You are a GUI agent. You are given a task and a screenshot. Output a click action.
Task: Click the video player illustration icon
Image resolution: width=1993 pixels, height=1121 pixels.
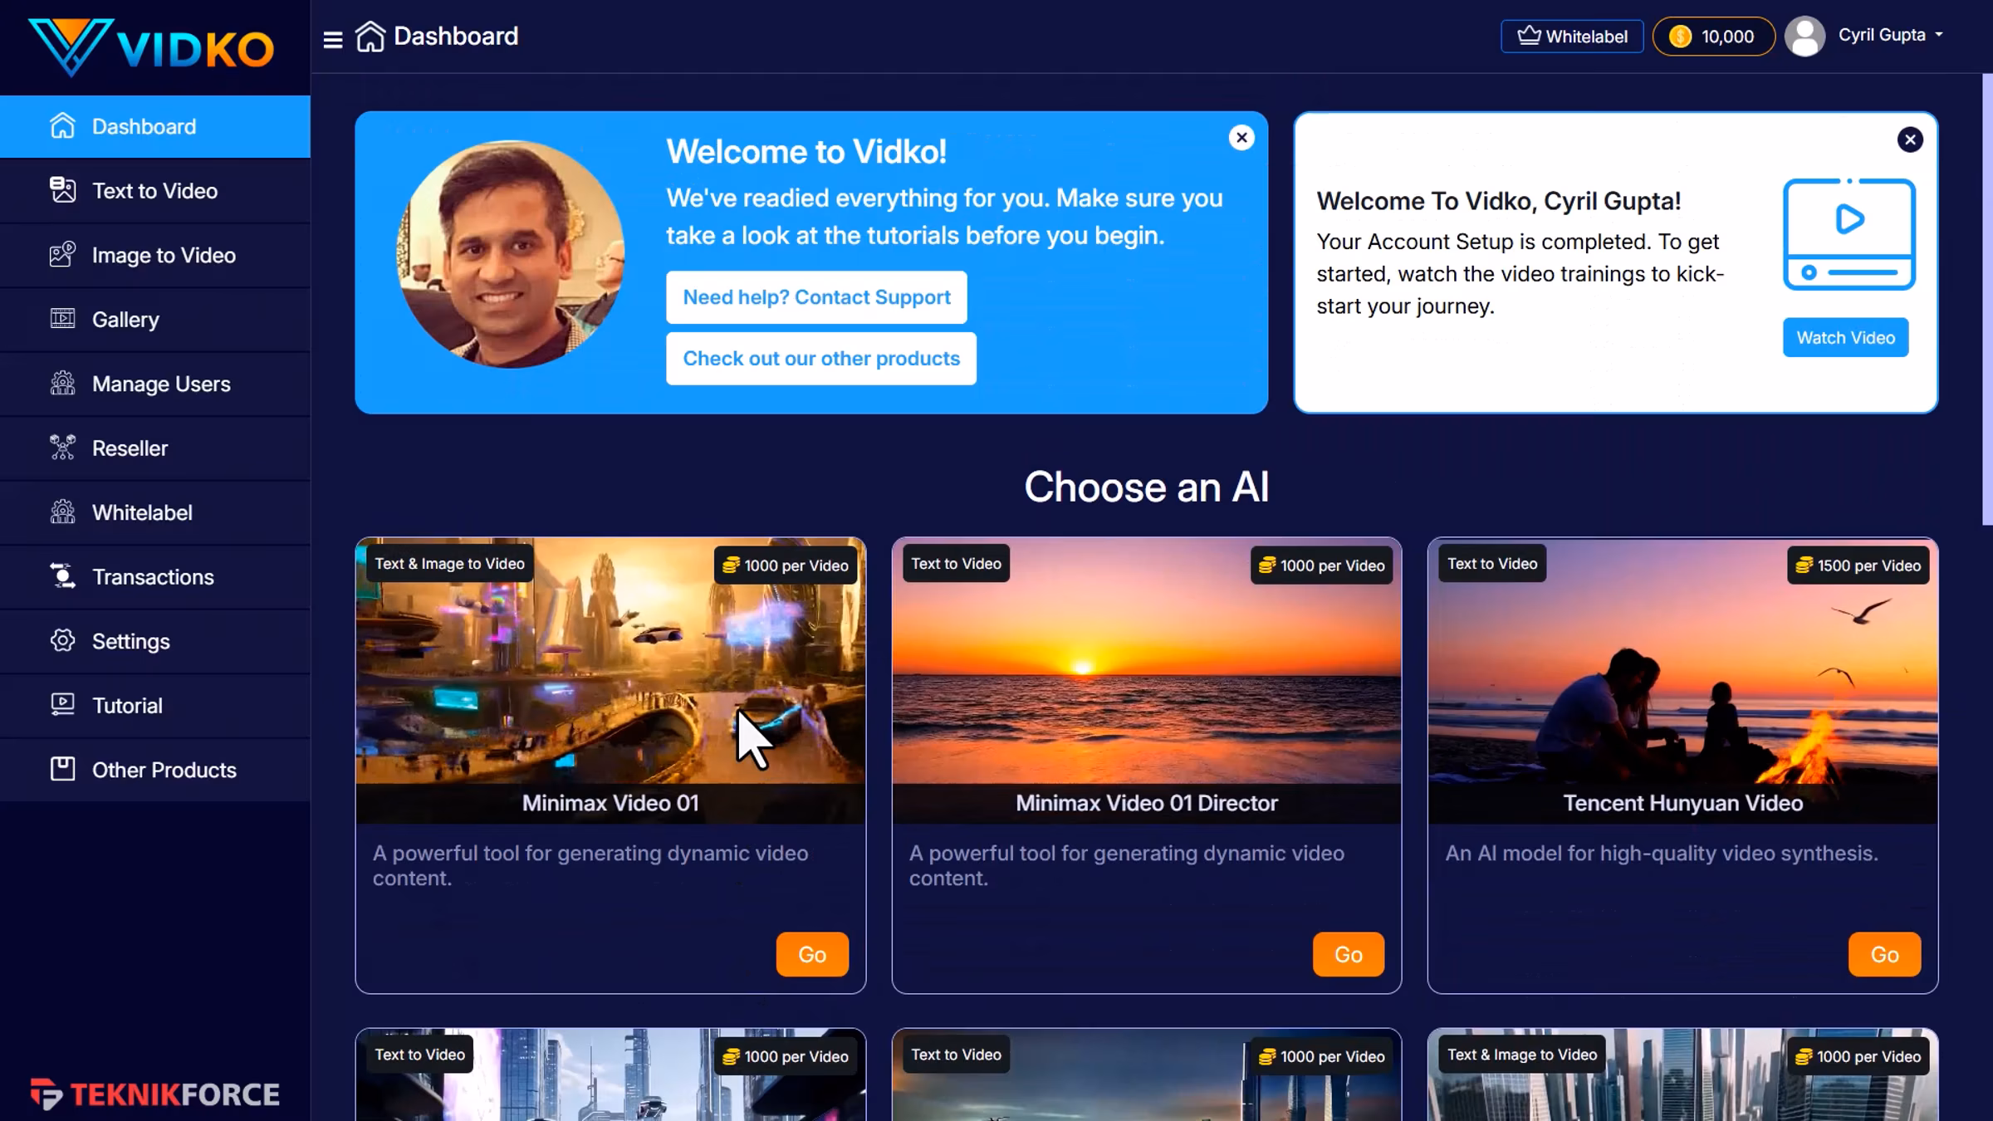pyautogui.click(x=1849, y=234)
